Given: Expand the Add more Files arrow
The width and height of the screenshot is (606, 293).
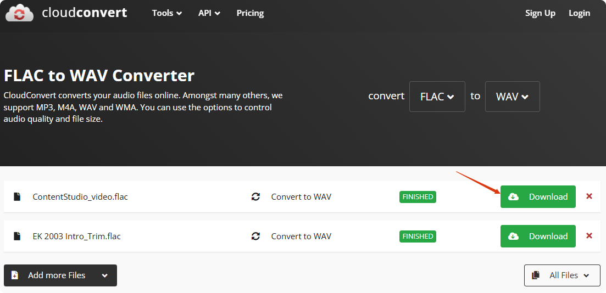Looking at the screenshot, I should point(105,275).
